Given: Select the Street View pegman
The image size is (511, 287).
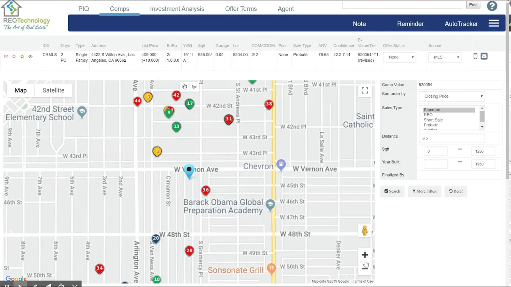Looking at the screenshot, I should point(364,230).
